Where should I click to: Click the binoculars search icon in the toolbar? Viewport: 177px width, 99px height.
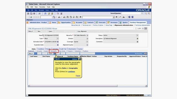pyautogui.click(x=45, y=13)
